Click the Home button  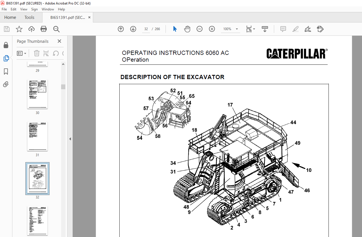[10, 17]
